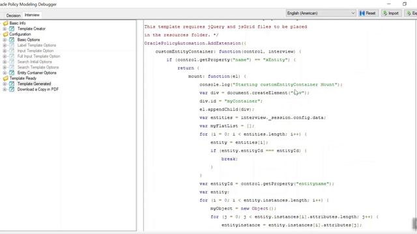
Task: Expand the Basic Options node
Action: (5, 40)
